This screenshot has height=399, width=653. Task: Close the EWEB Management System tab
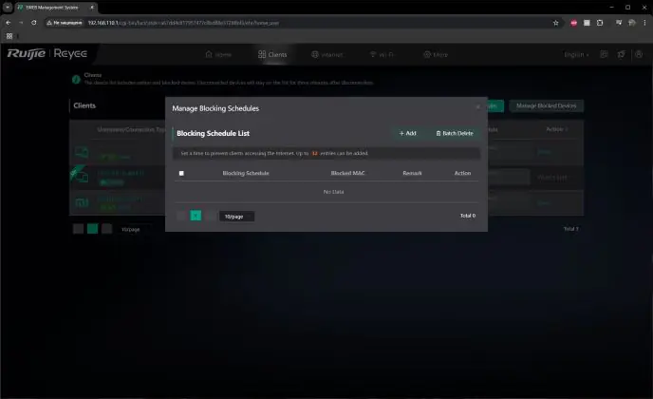point(92,7)
